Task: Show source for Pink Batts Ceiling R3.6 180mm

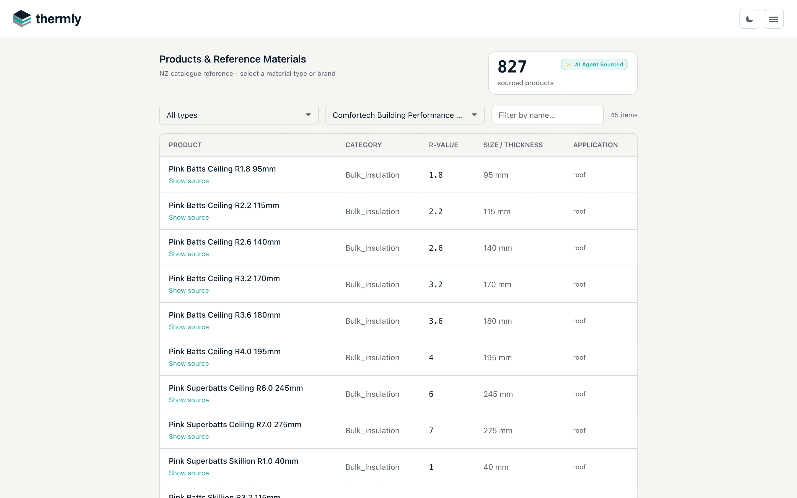Action: pos(189,327)
